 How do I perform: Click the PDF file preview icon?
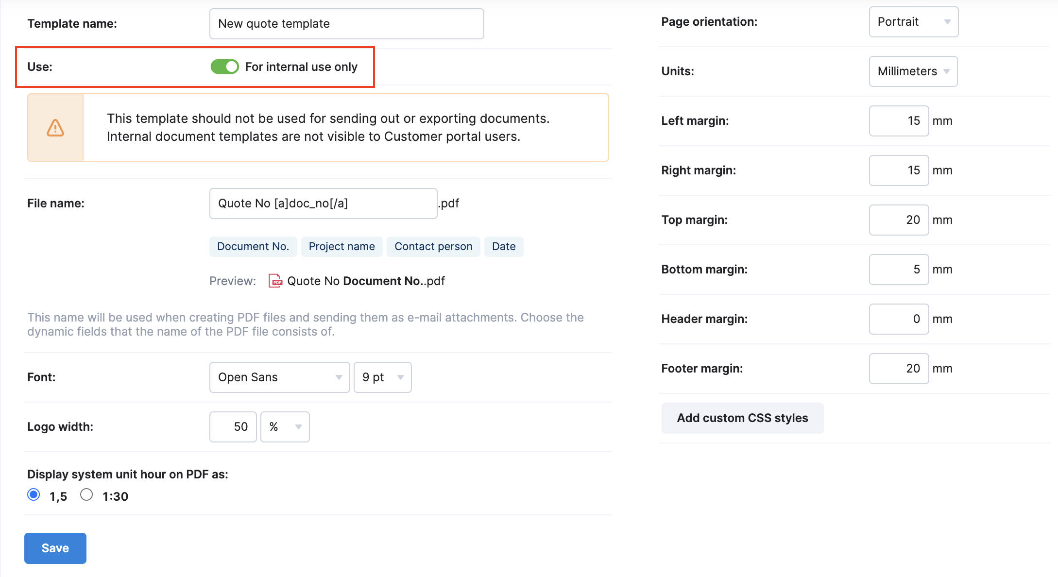click(x=275, y=281)
